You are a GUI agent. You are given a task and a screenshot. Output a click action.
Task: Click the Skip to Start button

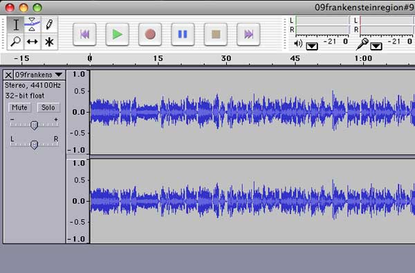point(84,35)
